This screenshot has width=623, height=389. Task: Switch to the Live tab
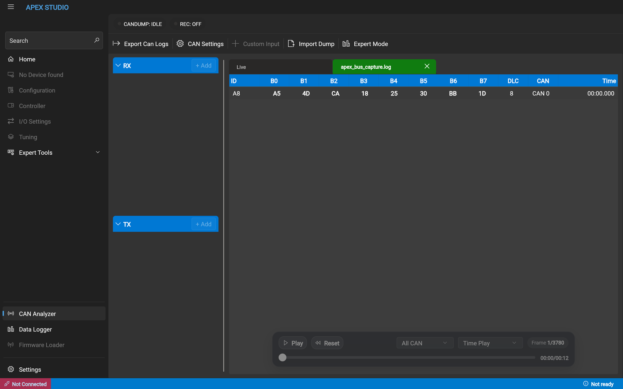[x=280, y=67]
